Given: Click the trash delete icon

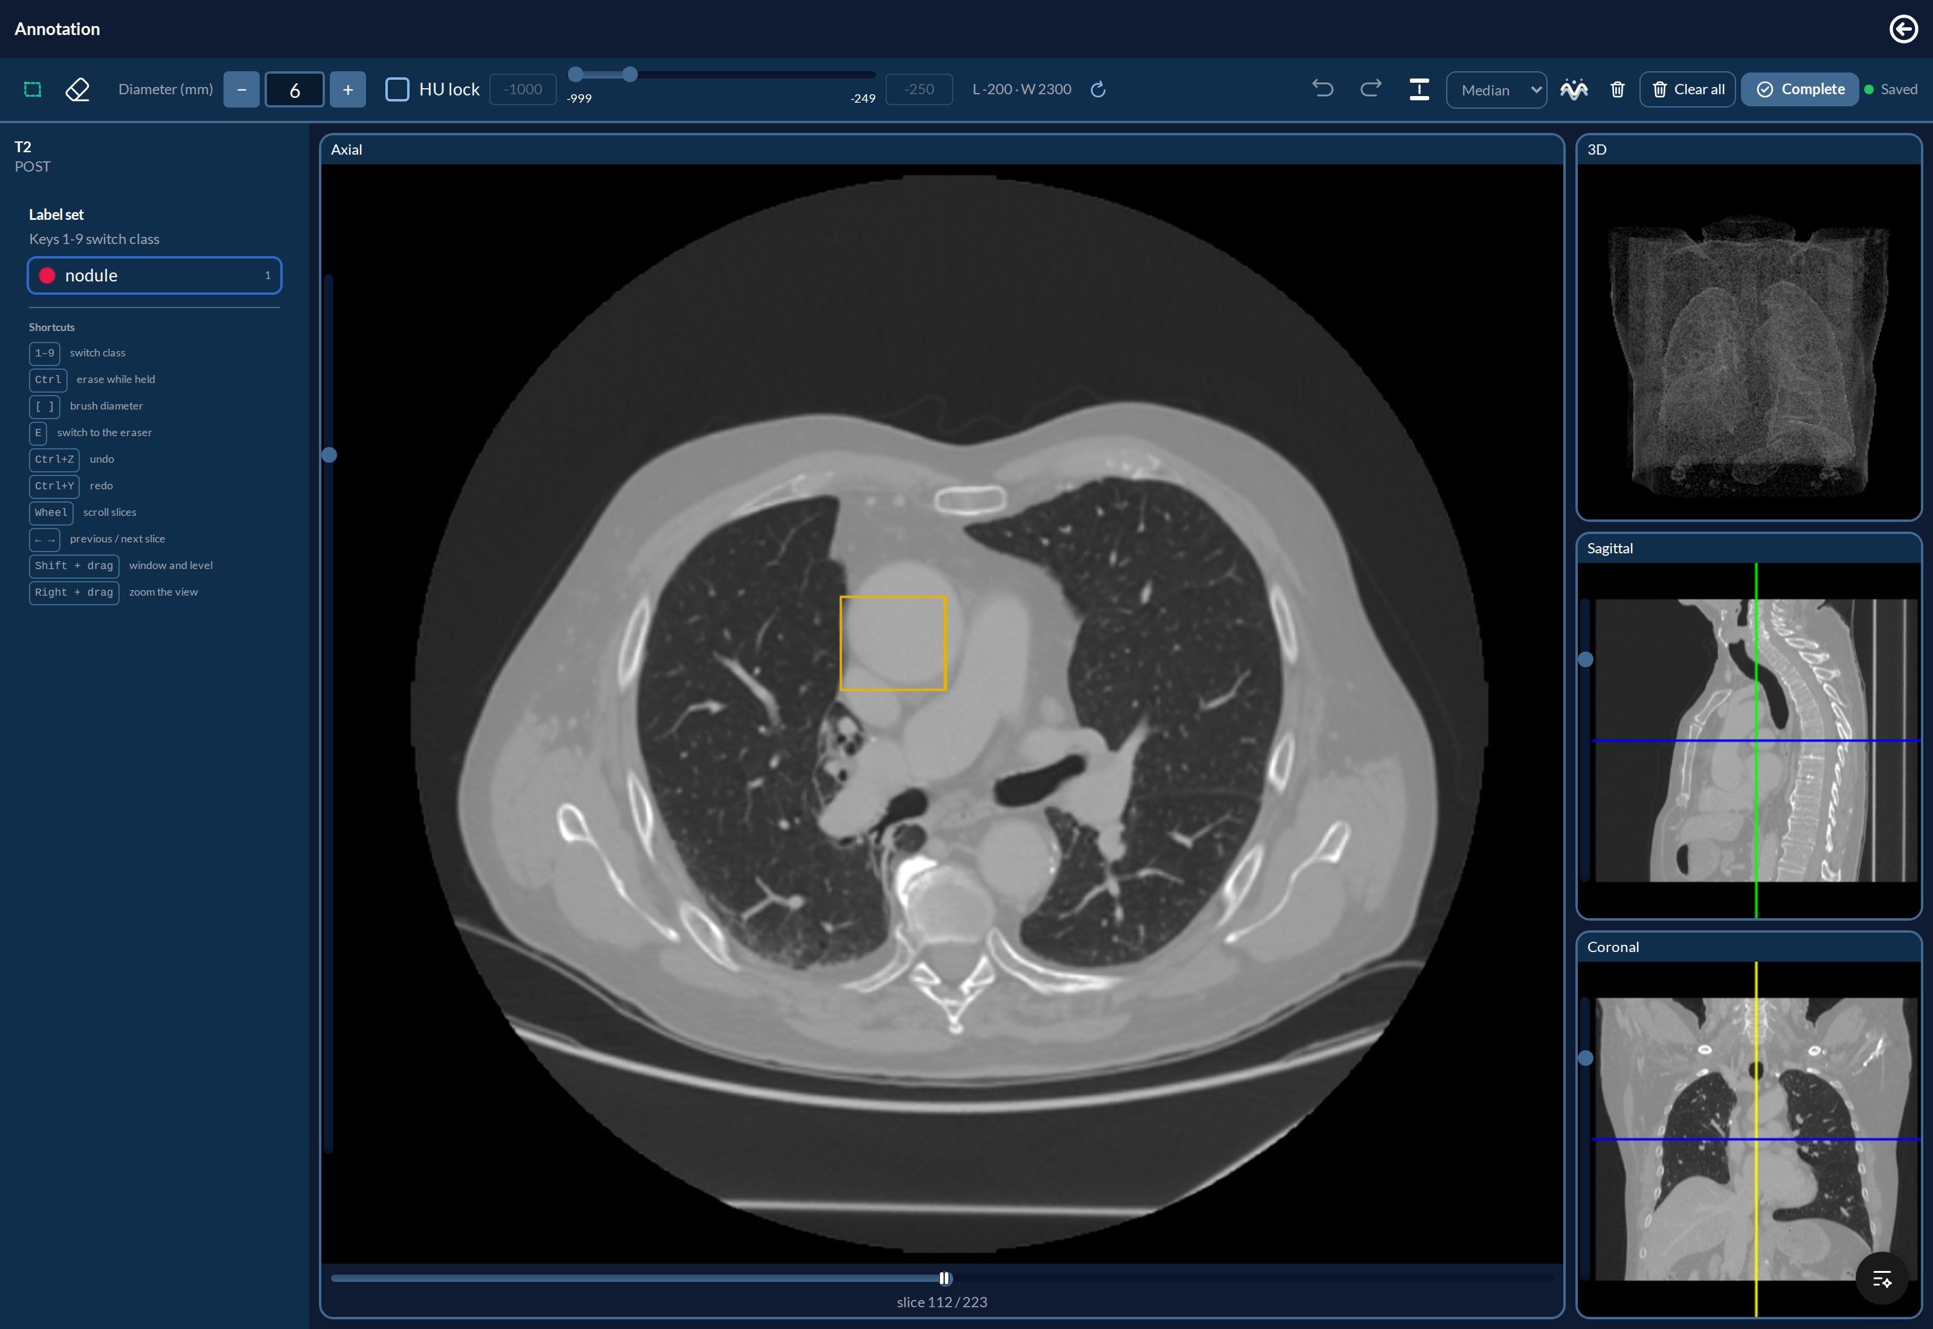Looking at the screenshot, I should point(1618,89).
